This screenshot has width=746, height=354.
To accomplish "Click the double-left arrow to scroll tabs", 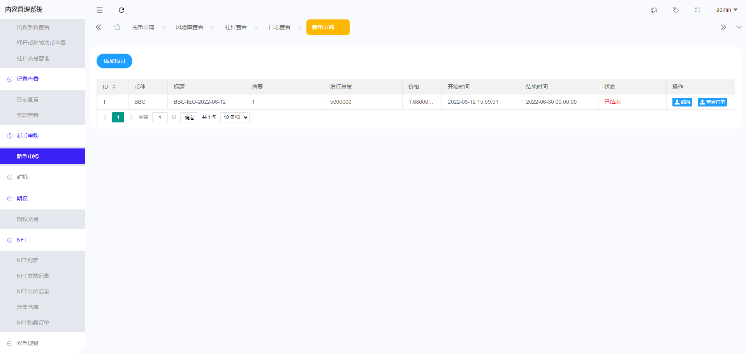I will point(98,27).
